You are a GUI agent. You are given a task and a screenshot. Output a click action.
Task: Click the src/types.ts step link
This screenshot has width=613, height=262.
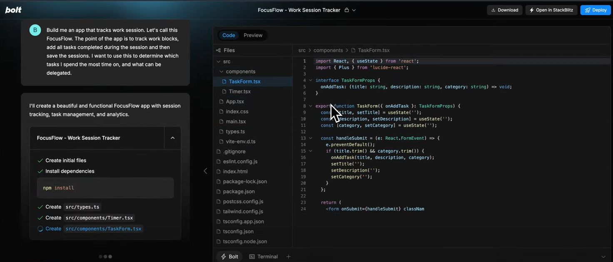82,207
